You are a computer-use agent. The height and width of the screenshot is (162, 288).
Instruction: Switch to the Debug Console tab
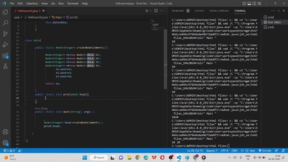[219, 11]
